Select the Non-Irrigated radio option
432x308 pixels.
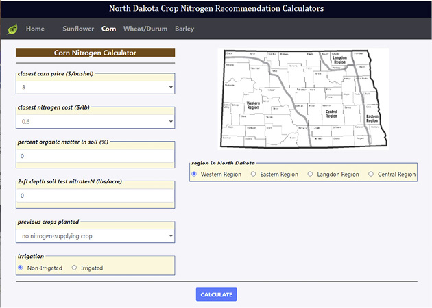[21, 268]
